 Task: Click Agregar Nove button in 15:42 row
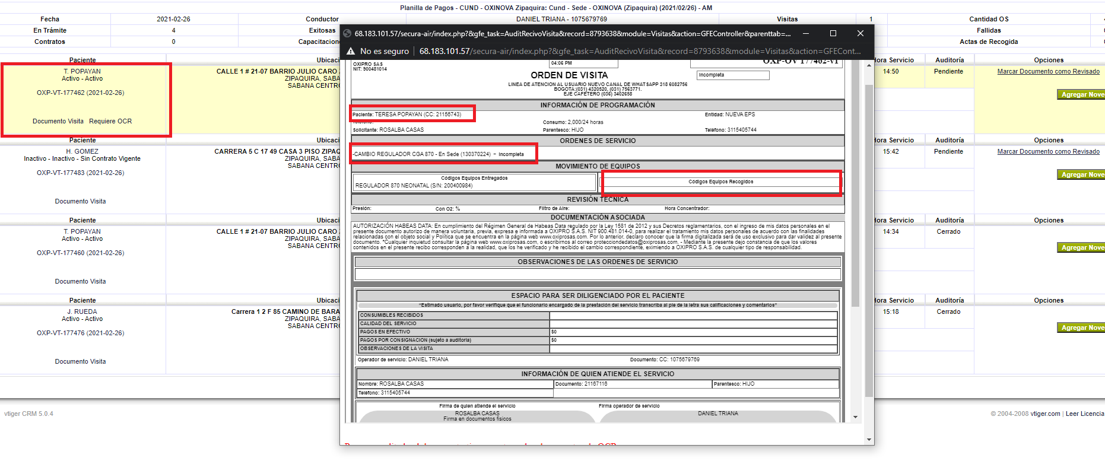(1081, 174)
